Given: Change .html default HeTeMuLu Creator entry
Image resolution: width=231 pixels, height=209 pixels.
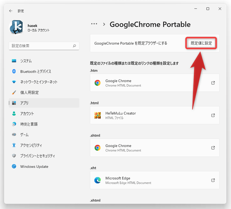Looking at the screenshot, I should pos(155,115).
